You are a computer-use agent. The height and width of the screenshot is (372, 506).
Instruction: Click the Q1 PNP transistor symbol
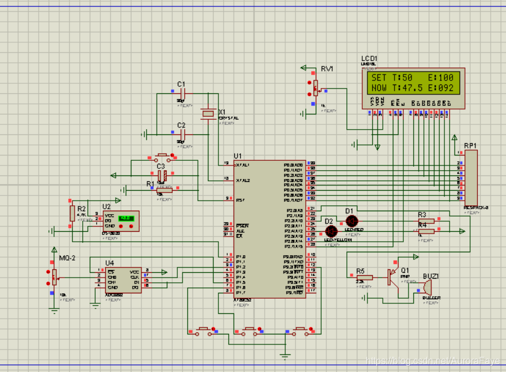coord(393,277)
